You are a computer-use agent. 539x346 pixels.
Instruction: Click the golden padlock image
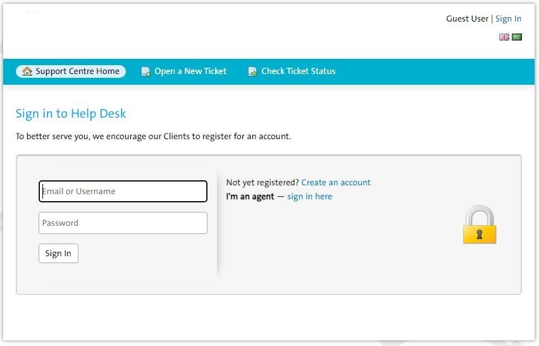pyautogui.click(x=480, y=225)
